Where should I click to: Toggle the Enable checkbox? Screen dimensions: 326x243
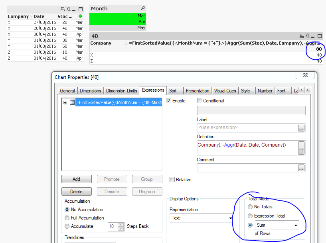coord(169,101)
